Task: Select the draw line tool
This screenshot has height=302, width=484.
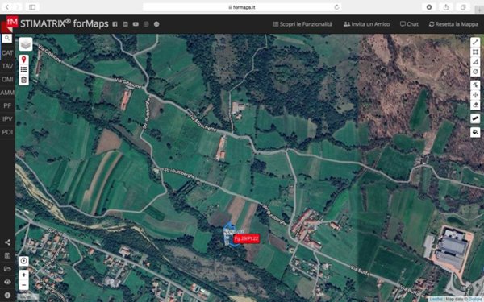Action: tap(475, 42)
